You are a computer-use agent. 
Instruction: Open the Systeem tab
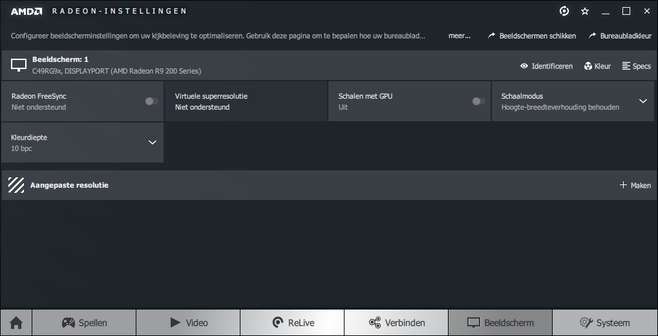point(605,322)
